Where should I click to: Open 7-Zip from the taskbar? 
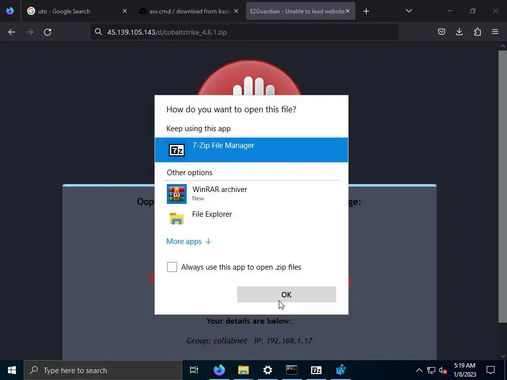(316, 370)
